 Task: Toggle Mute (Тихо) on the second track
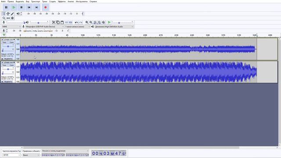[x=4, y=65]
